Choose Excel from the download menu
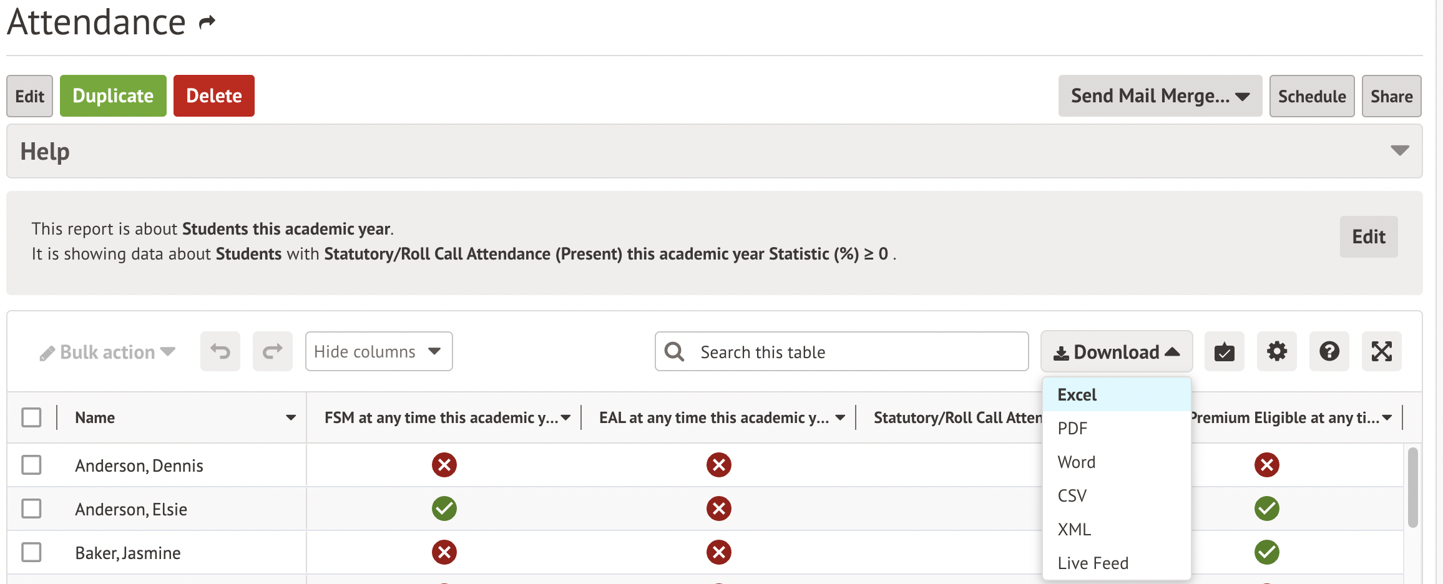 point(1077,395)
